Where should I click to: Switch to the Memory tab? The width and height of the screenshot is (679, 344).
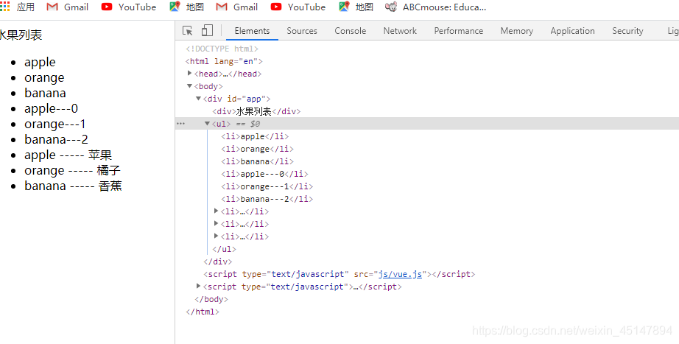[516, 31]
